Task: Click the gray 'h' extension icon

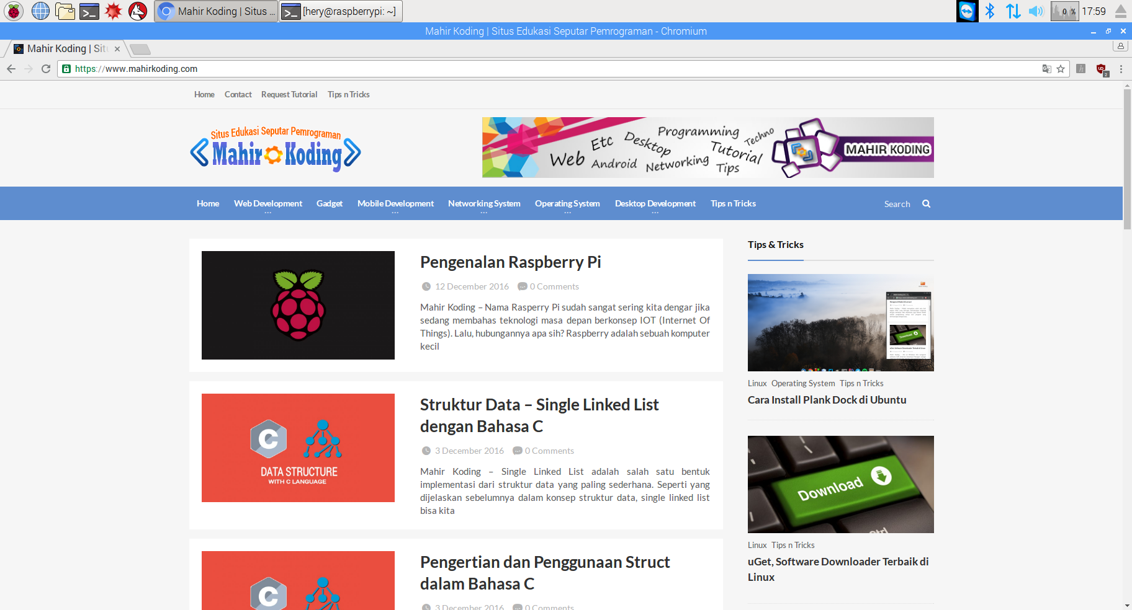Action: 1080,69
